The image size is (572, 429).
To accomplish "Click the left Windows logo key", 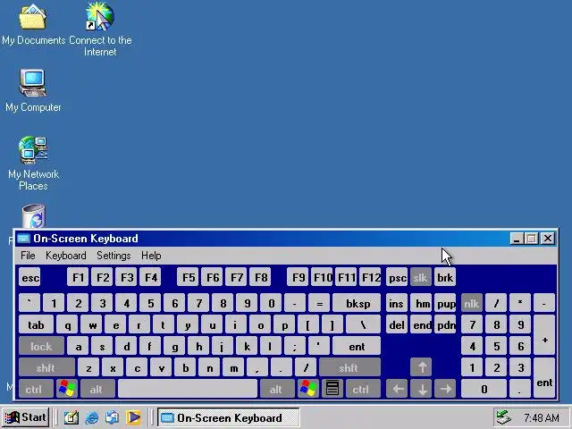I will 67,389.
